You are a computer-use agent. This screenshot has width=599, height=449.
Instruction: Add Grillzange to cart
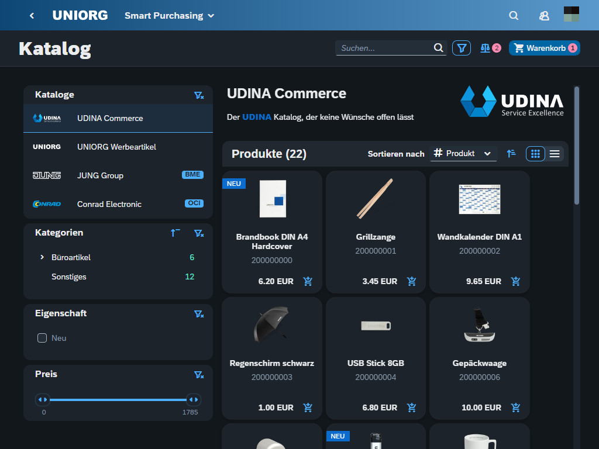411,281
